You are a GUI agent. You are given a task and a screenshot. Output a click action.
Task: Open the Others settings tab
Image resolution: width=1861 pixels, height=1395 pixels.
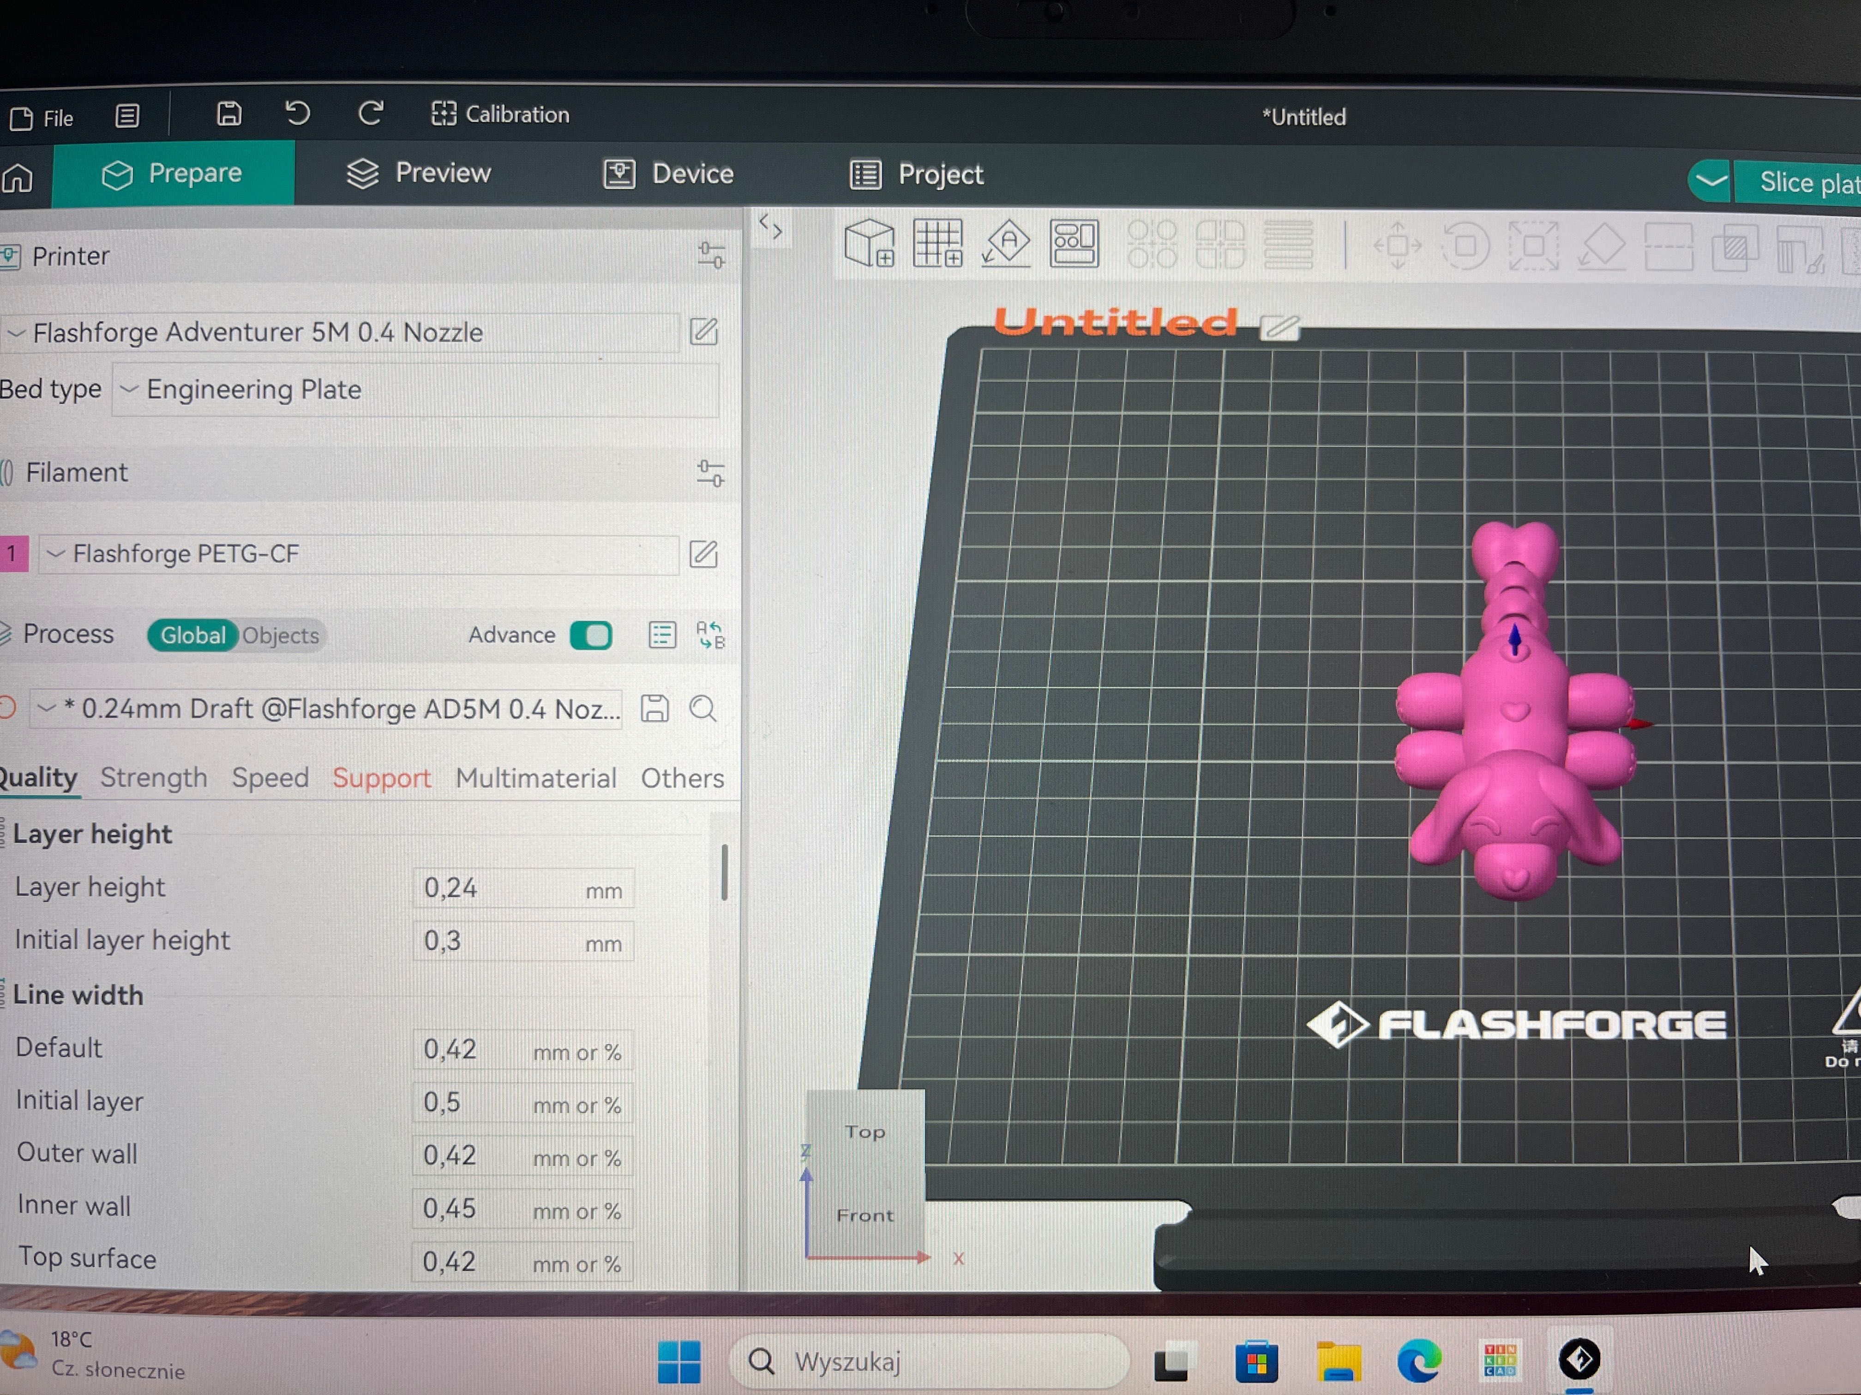click(682, 779)
